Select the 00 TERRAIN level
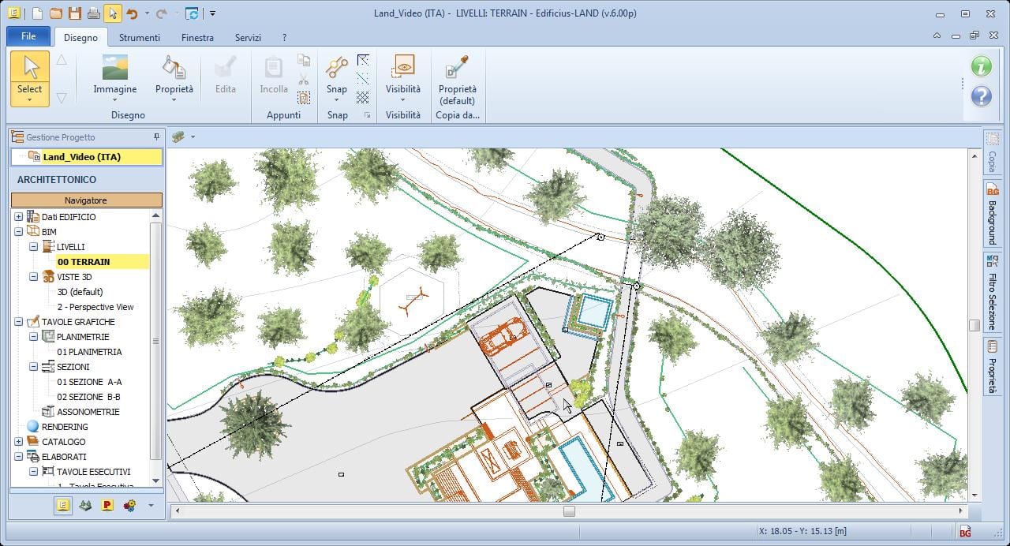Image resolution: width=1010 pixels, height=546 pixels. pos(84,261)
